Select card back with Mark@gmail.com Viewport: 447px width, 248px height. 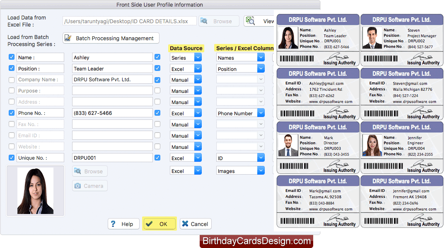tap(318, 202)
